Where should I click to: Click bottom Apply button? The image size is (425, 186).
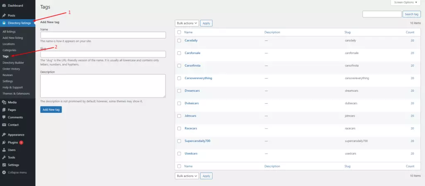[206, 176]
